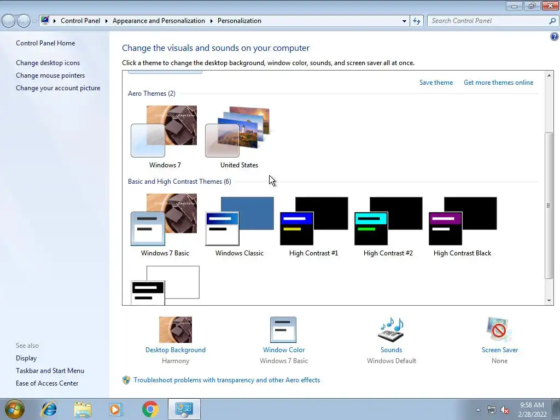Viewport: 560px width, 420px height.
Task: Open Sounds settings icon
Action: pos(391,330)
